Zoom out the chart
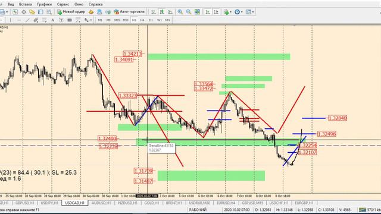Screen dimensions: 381x214 point(189,12)
